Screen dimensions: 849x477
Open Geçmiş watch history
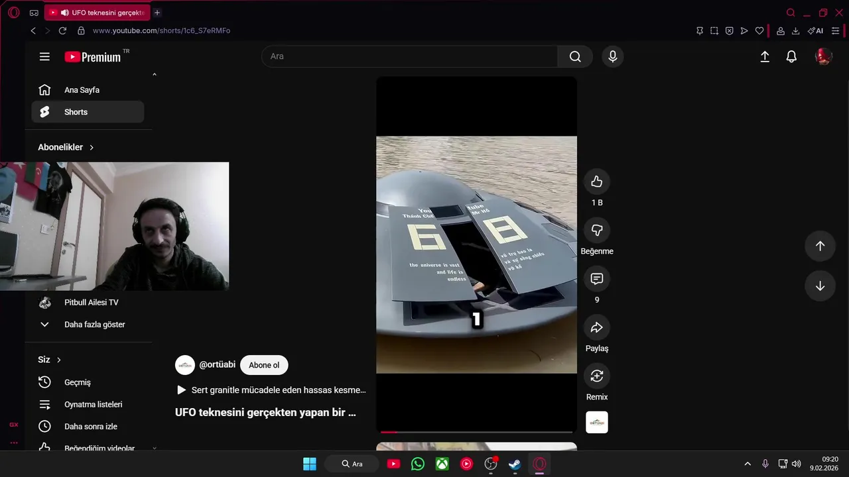pos(88,382)
